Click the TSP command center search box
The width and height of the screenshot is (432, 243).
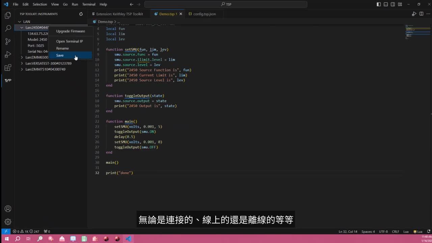coord(225,4)
